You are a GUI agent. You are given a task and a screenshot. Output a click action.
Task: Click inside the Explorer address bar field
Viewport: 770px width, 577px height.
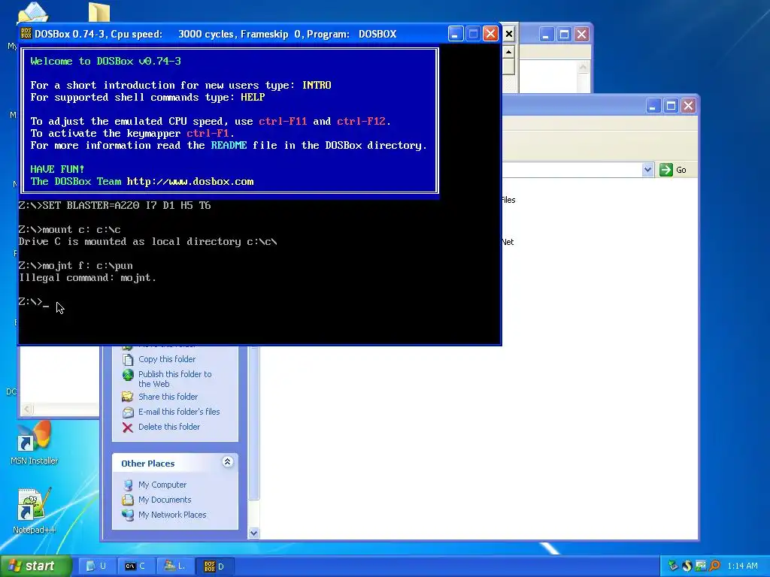(x=571, y=170)
